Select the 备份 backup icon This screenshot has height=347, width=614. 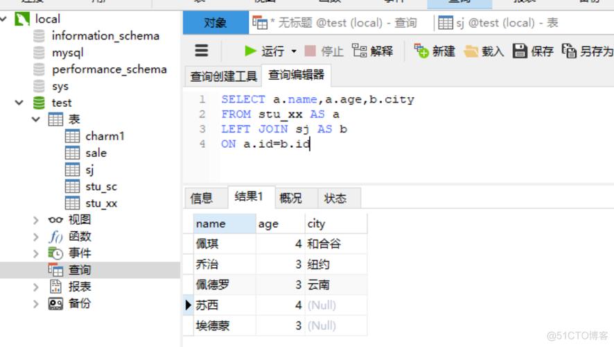pos(55,304)
